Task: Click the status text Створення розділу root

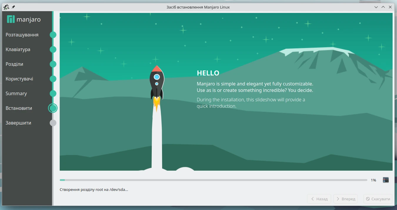Action: (x=94, y=189)
